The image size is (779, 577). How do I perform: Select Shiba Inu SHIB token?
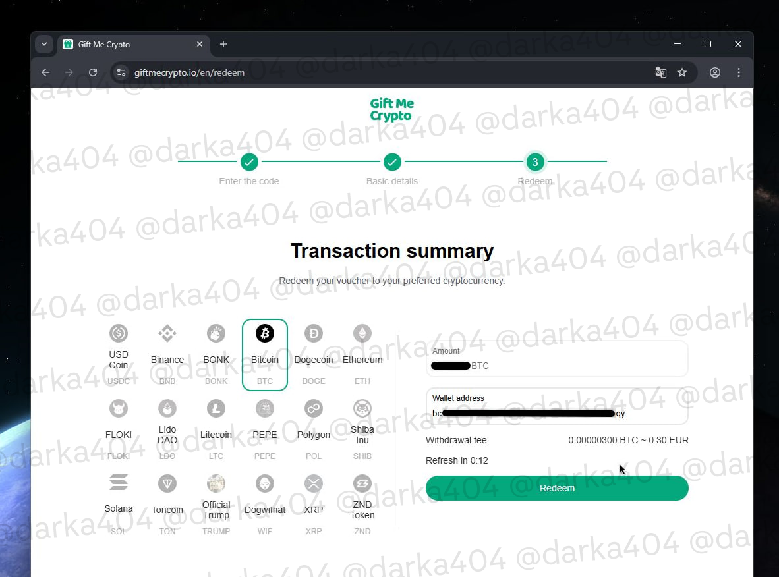coord(362,429)
